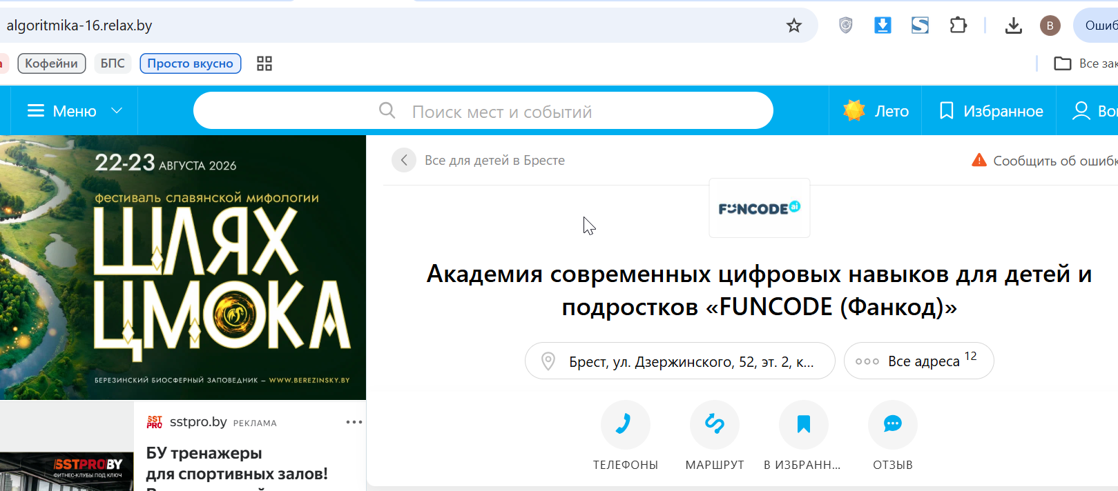
Task: Click the user account icon in the header
Action: 1081,111
